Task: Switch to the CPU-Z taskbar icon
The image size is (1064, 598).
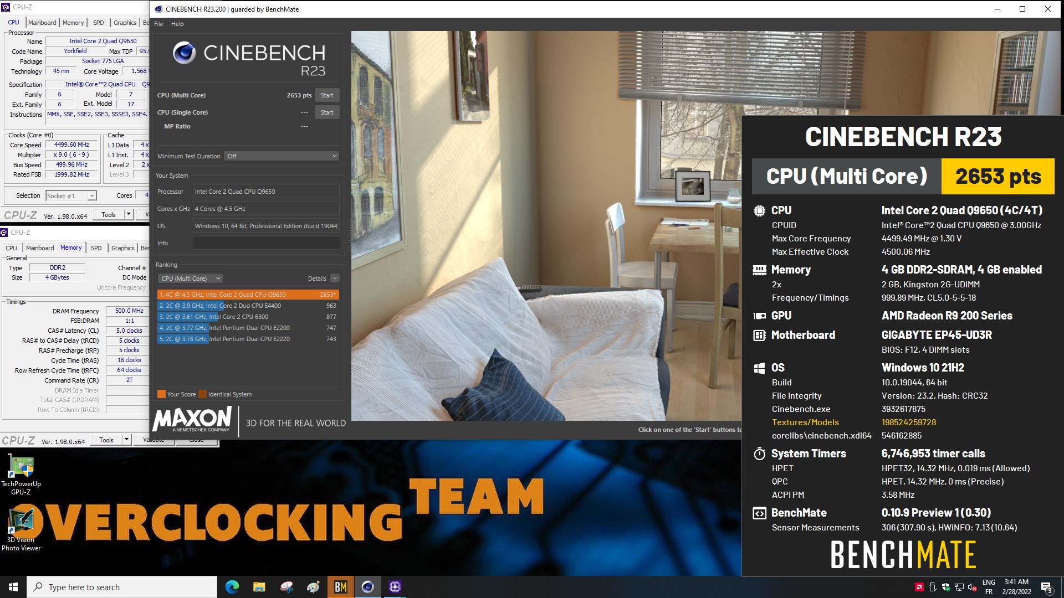Action: pyautogui.click(x=395, y=587)
